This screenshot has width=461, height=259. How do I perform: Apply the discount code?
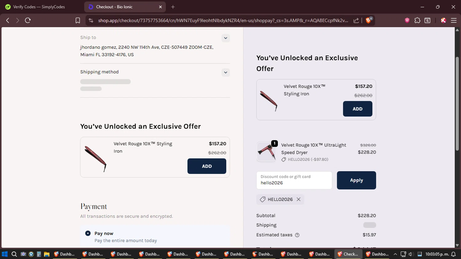coord(356,180)
